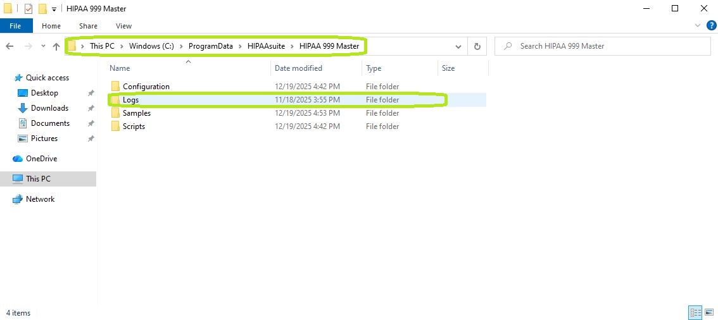Image resolution: width=718 pixels, height=320 pixels.
Task: Customize Quick Access Toolbar dropdown
Action: 54,9
